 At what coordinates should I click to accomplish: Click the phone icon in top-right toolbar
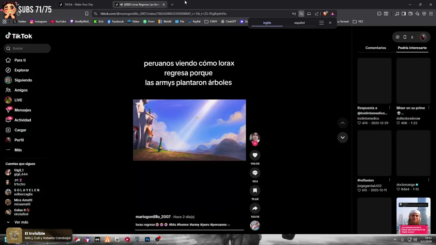coord(405,37)
